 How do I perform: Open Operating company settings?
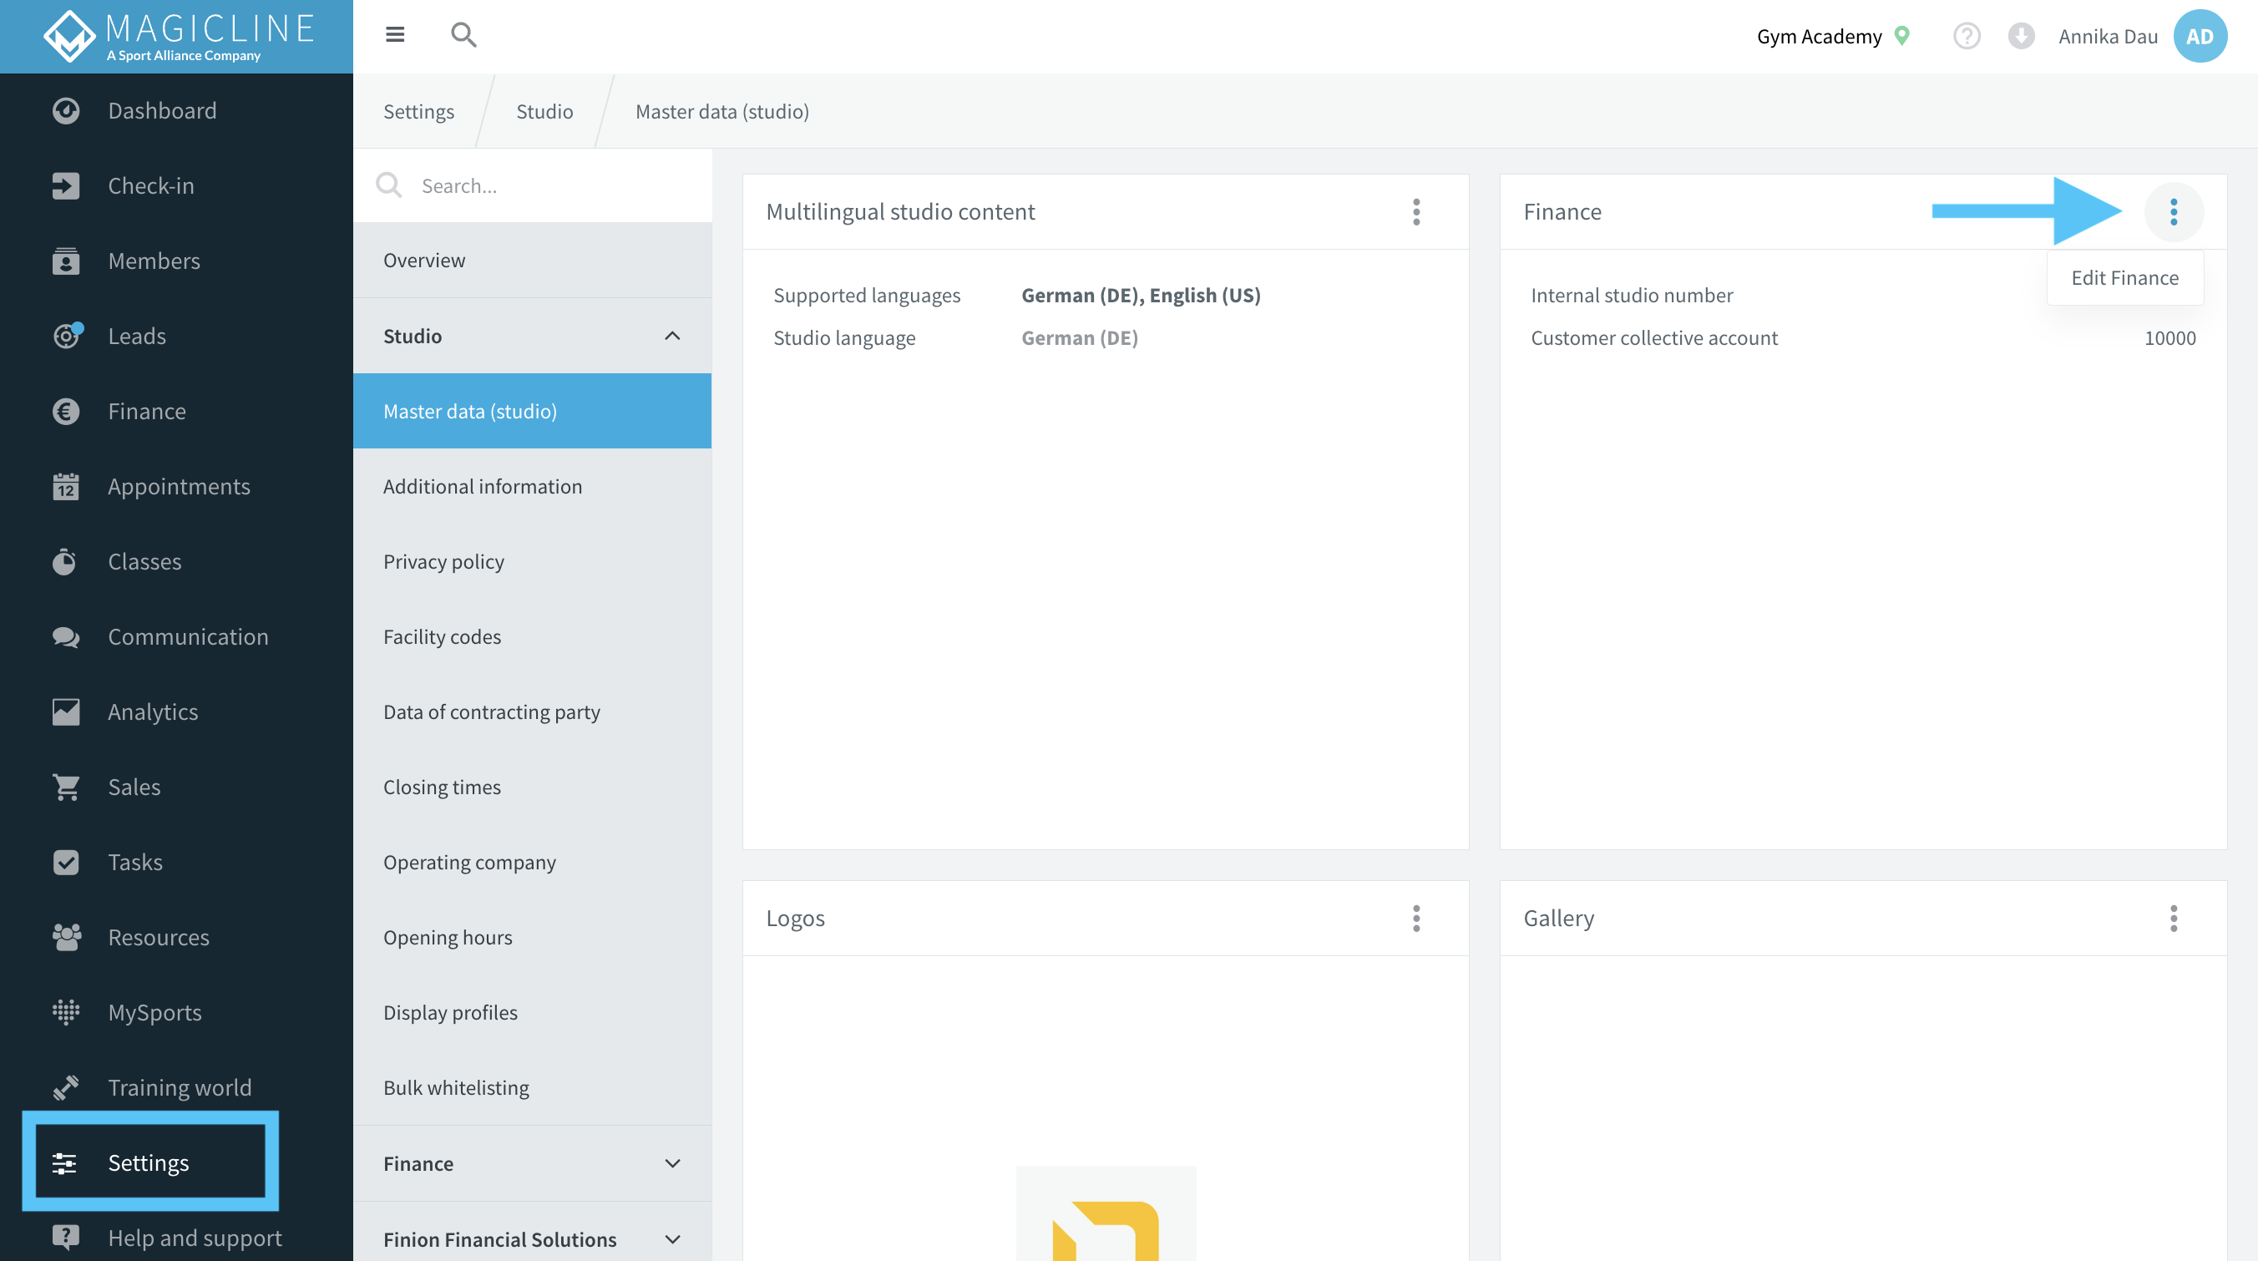click(533, 863)
